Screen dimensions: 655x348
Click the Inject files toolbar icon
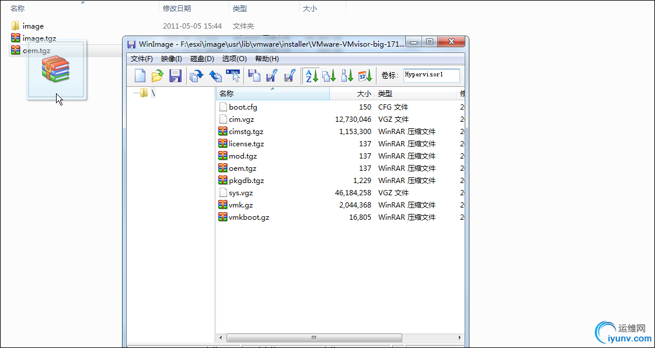tap(196, 76)
